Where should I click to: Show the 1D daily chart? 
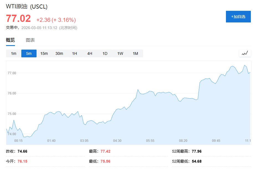(x=105, y=53)
